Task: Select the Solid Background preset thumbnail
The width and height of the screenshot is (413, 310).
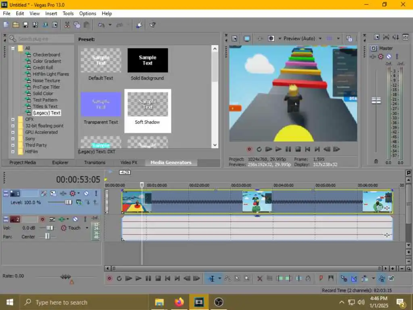Action: 148,61
